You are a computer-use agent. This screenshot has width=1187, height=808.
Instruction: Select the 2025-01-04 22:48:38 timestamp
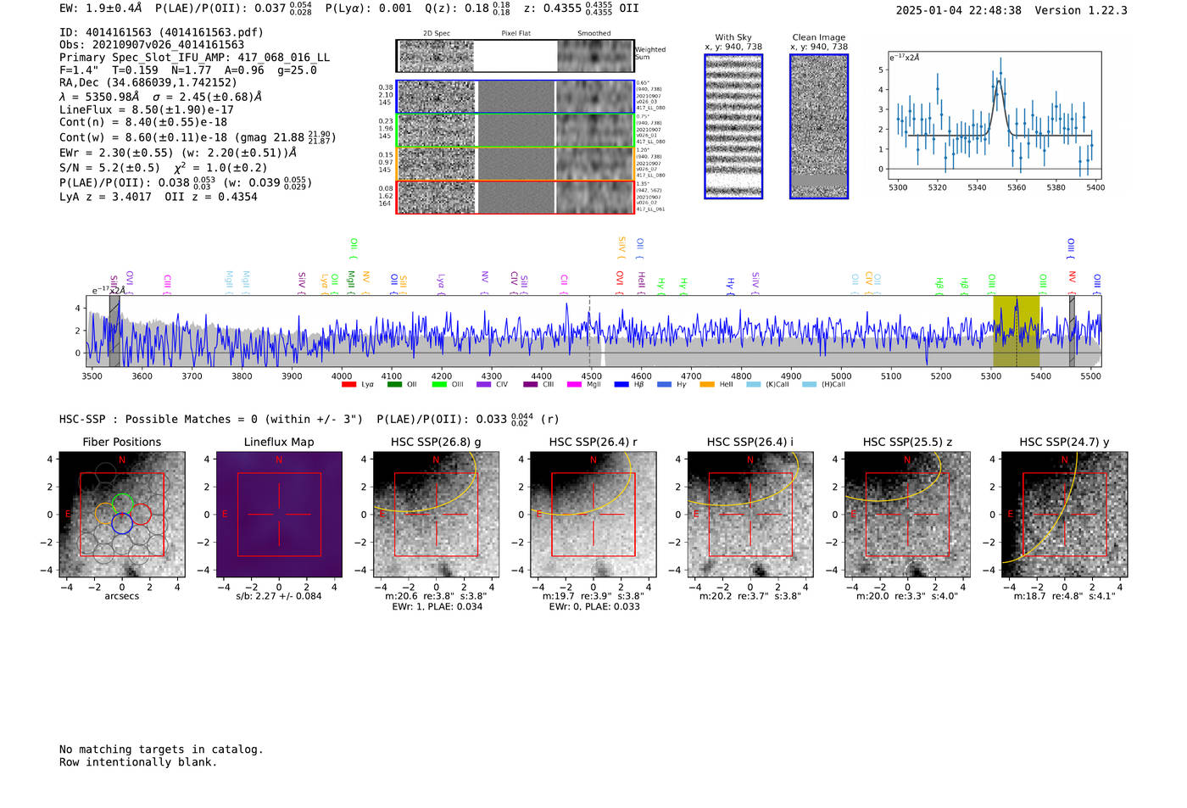pos(958,10)
